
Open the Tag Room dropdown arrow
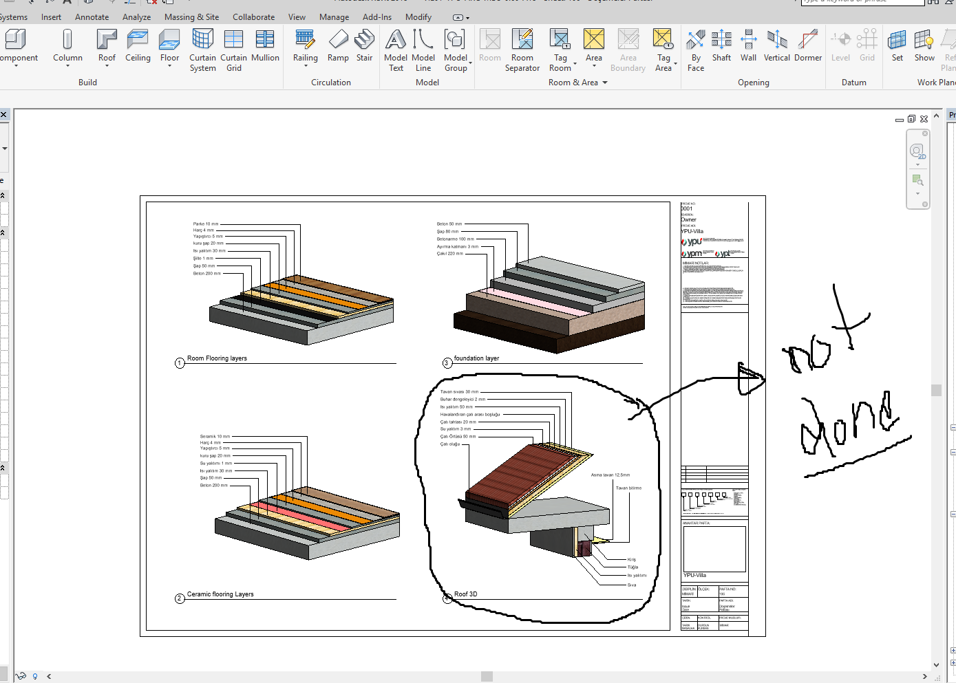[575, 64]
